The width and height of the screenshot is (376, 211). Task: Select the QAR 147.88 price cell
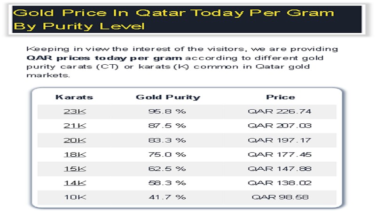pyautogui.click(x=280, y=168)
